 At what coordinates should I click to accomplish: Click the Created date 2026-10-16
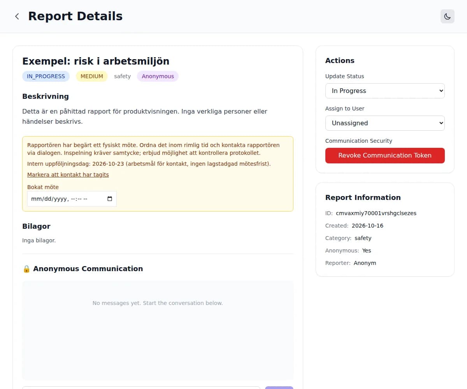pyautogui.click(x=367, y=226)
